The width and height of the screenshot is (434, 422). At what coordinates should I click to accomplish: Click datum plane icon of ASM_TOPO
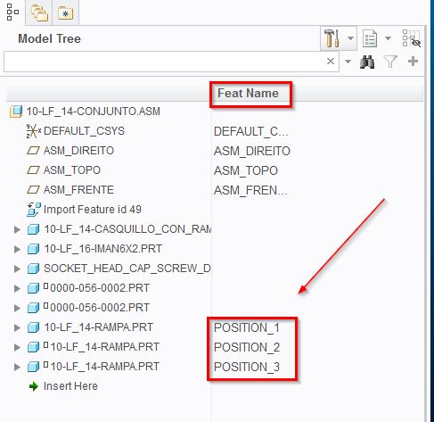tap(33, 170)
